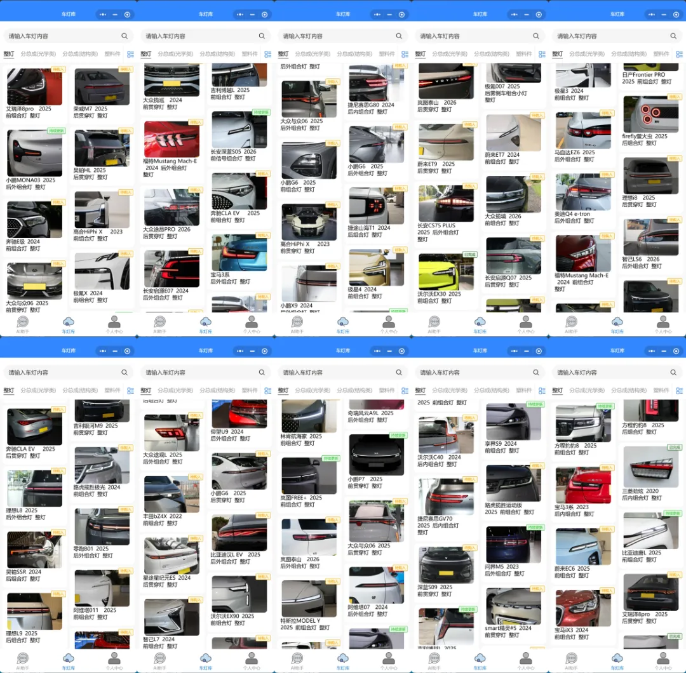Click 持续更新 badge on the 长安深蓝S05 card
The height and width of the screenshot is (673, 686).
coord(261,112)
